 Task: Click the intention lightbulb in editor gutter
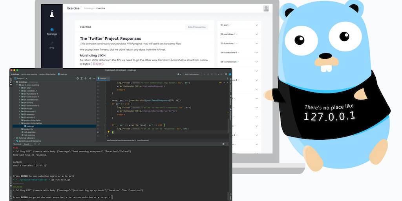pos(109,132)
